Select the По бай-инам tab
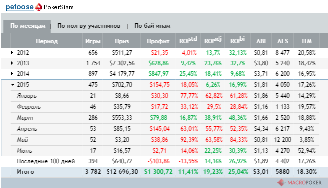328x188 pixels. tap(152, 26)
